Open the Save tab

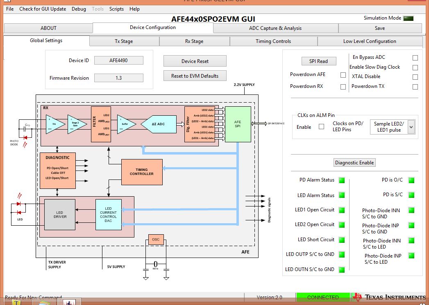[380, 28]
